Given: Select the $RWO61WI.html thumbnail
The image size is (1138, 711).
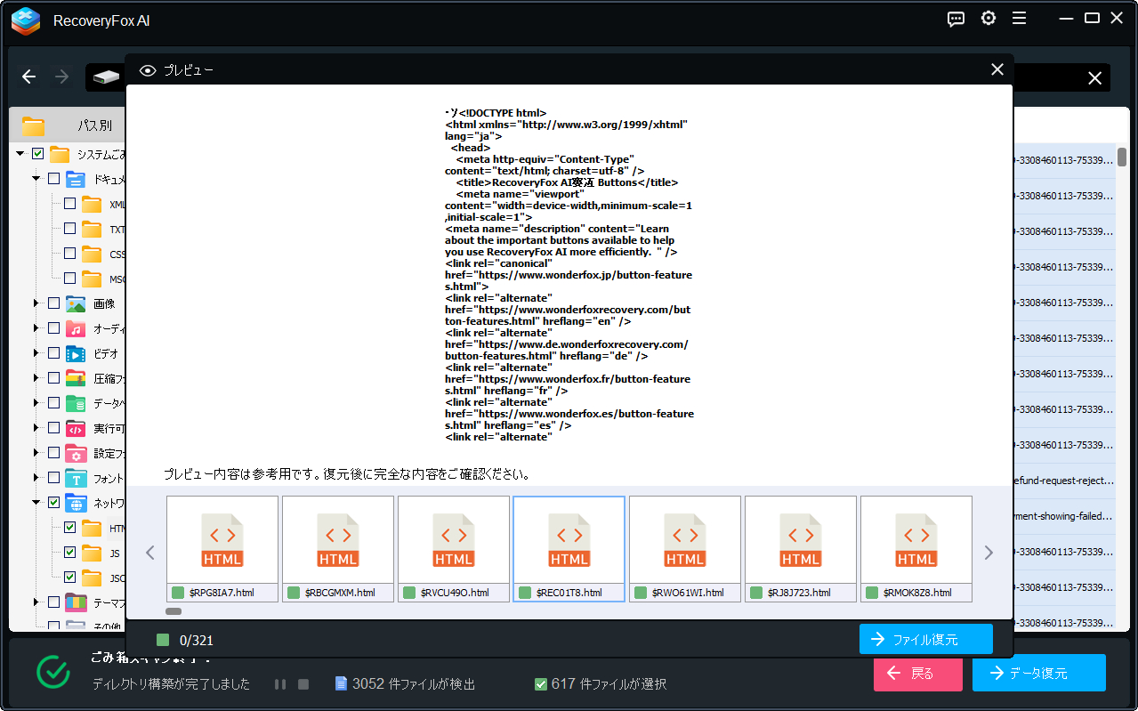Looking at the screenshot, I should (x=685, y=549).
